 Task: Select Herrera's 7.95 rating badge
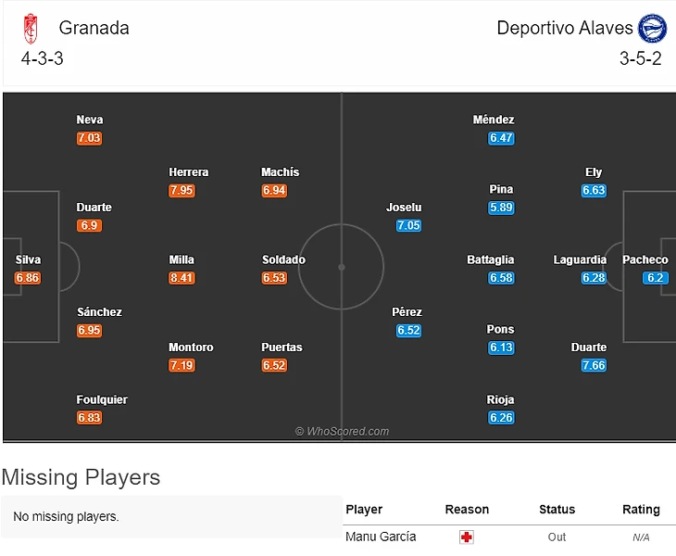(x=182, y=190)
